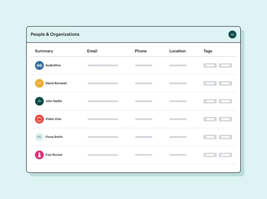Click the Fule Rocket rocket logo icon
Viewport: 267px width, 199px height.
39,155
